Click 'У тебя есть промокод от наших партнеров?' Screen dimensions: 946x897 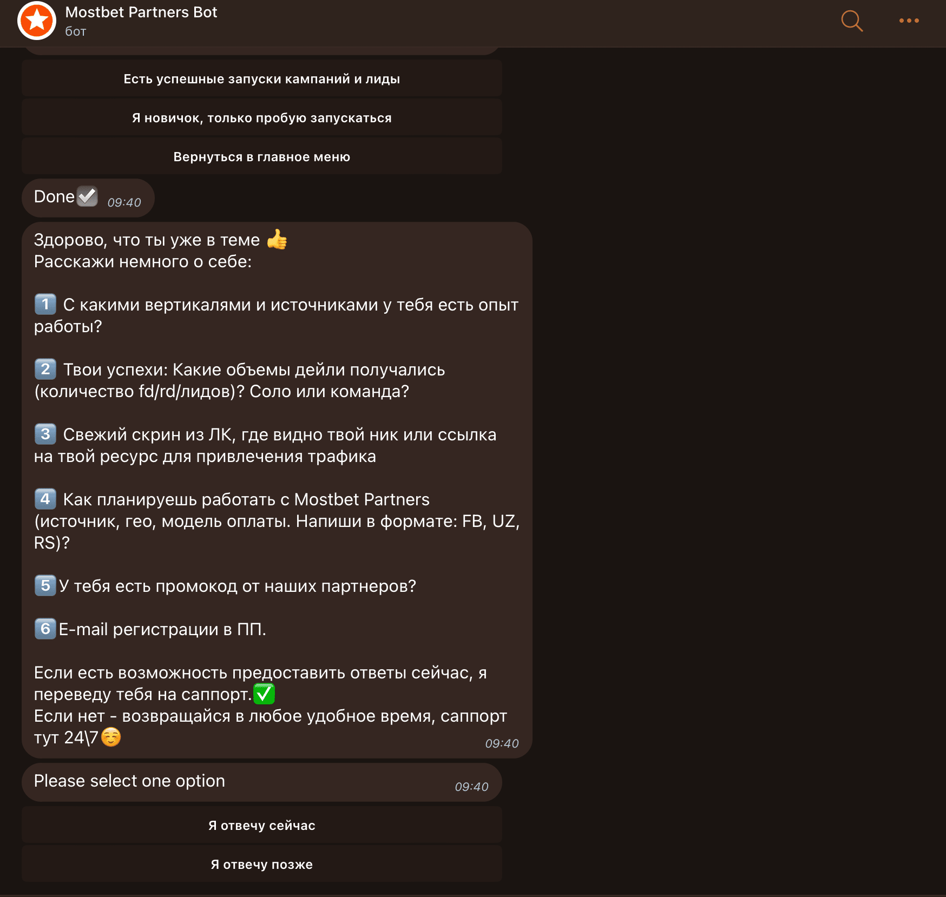point(238,586)
